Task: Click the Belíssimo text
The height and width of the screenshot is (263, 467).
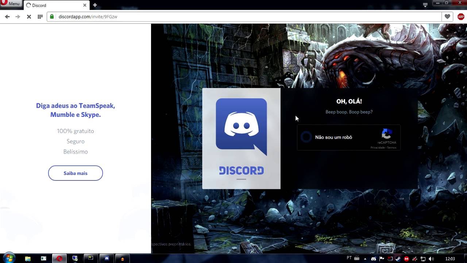Action: pyautogui.click(x=76, y=152)
